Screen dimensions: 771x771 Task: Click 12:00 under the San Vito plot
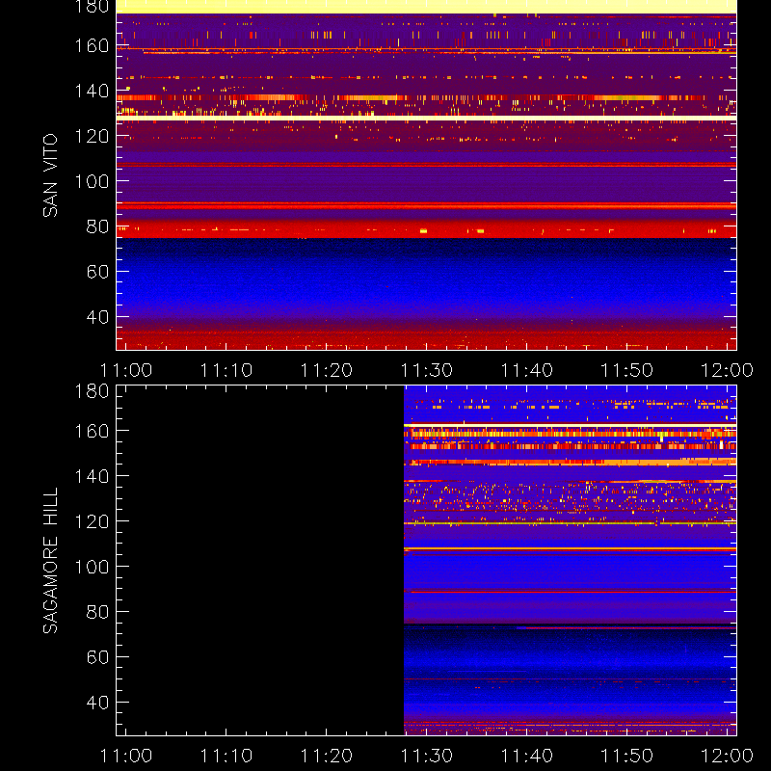coord(727,370)
